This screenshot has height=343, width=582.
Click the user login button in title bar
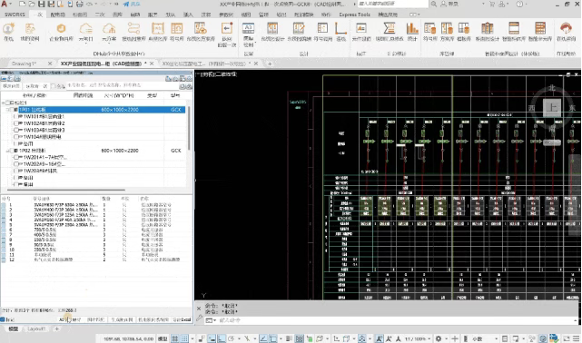pos(449,4)
